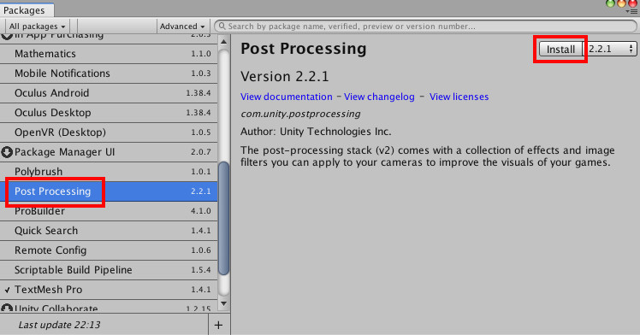Click the magnifier icon in the search field

(222, 26)
